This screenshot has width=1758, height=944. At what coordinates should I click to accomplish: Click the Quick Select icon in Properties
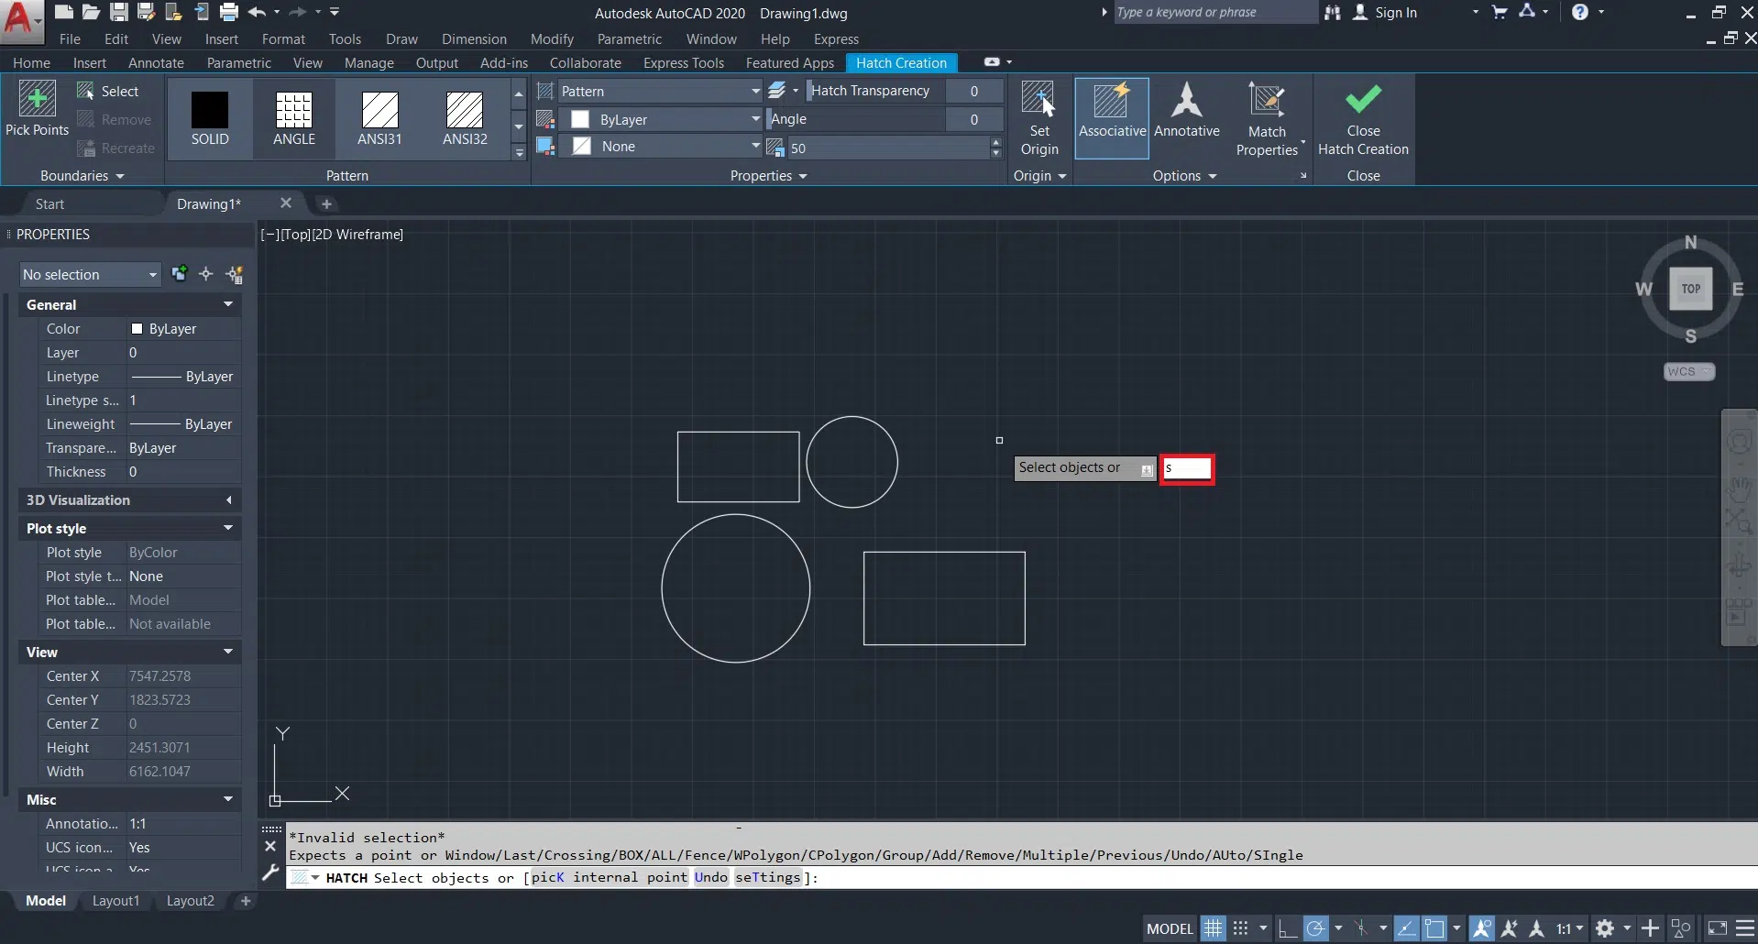[x=235, y=274]
